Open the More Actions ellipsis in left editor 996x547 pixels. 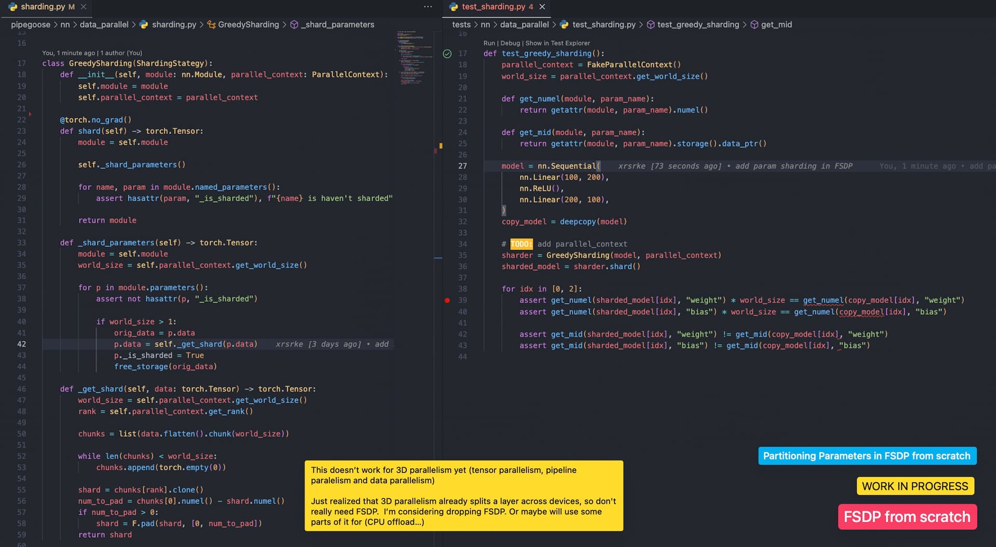tap(427, 7)
